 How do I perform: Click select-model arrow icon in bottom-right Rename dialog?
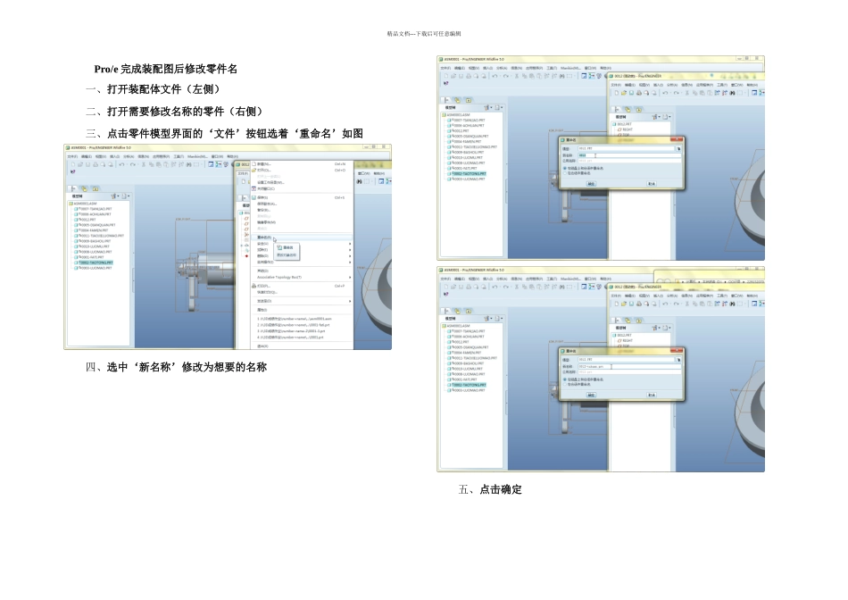tap(678, 360)
